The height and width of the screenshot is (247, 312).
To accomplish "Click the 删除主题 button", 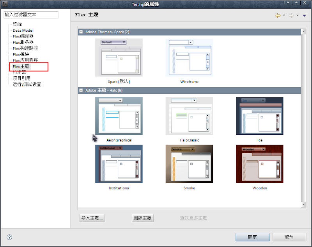I will 142,218.
